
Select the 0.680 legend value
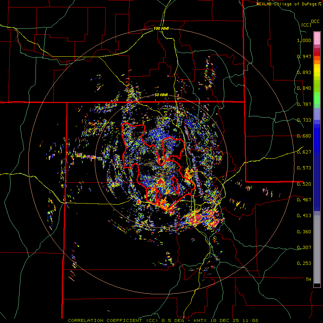304,136
